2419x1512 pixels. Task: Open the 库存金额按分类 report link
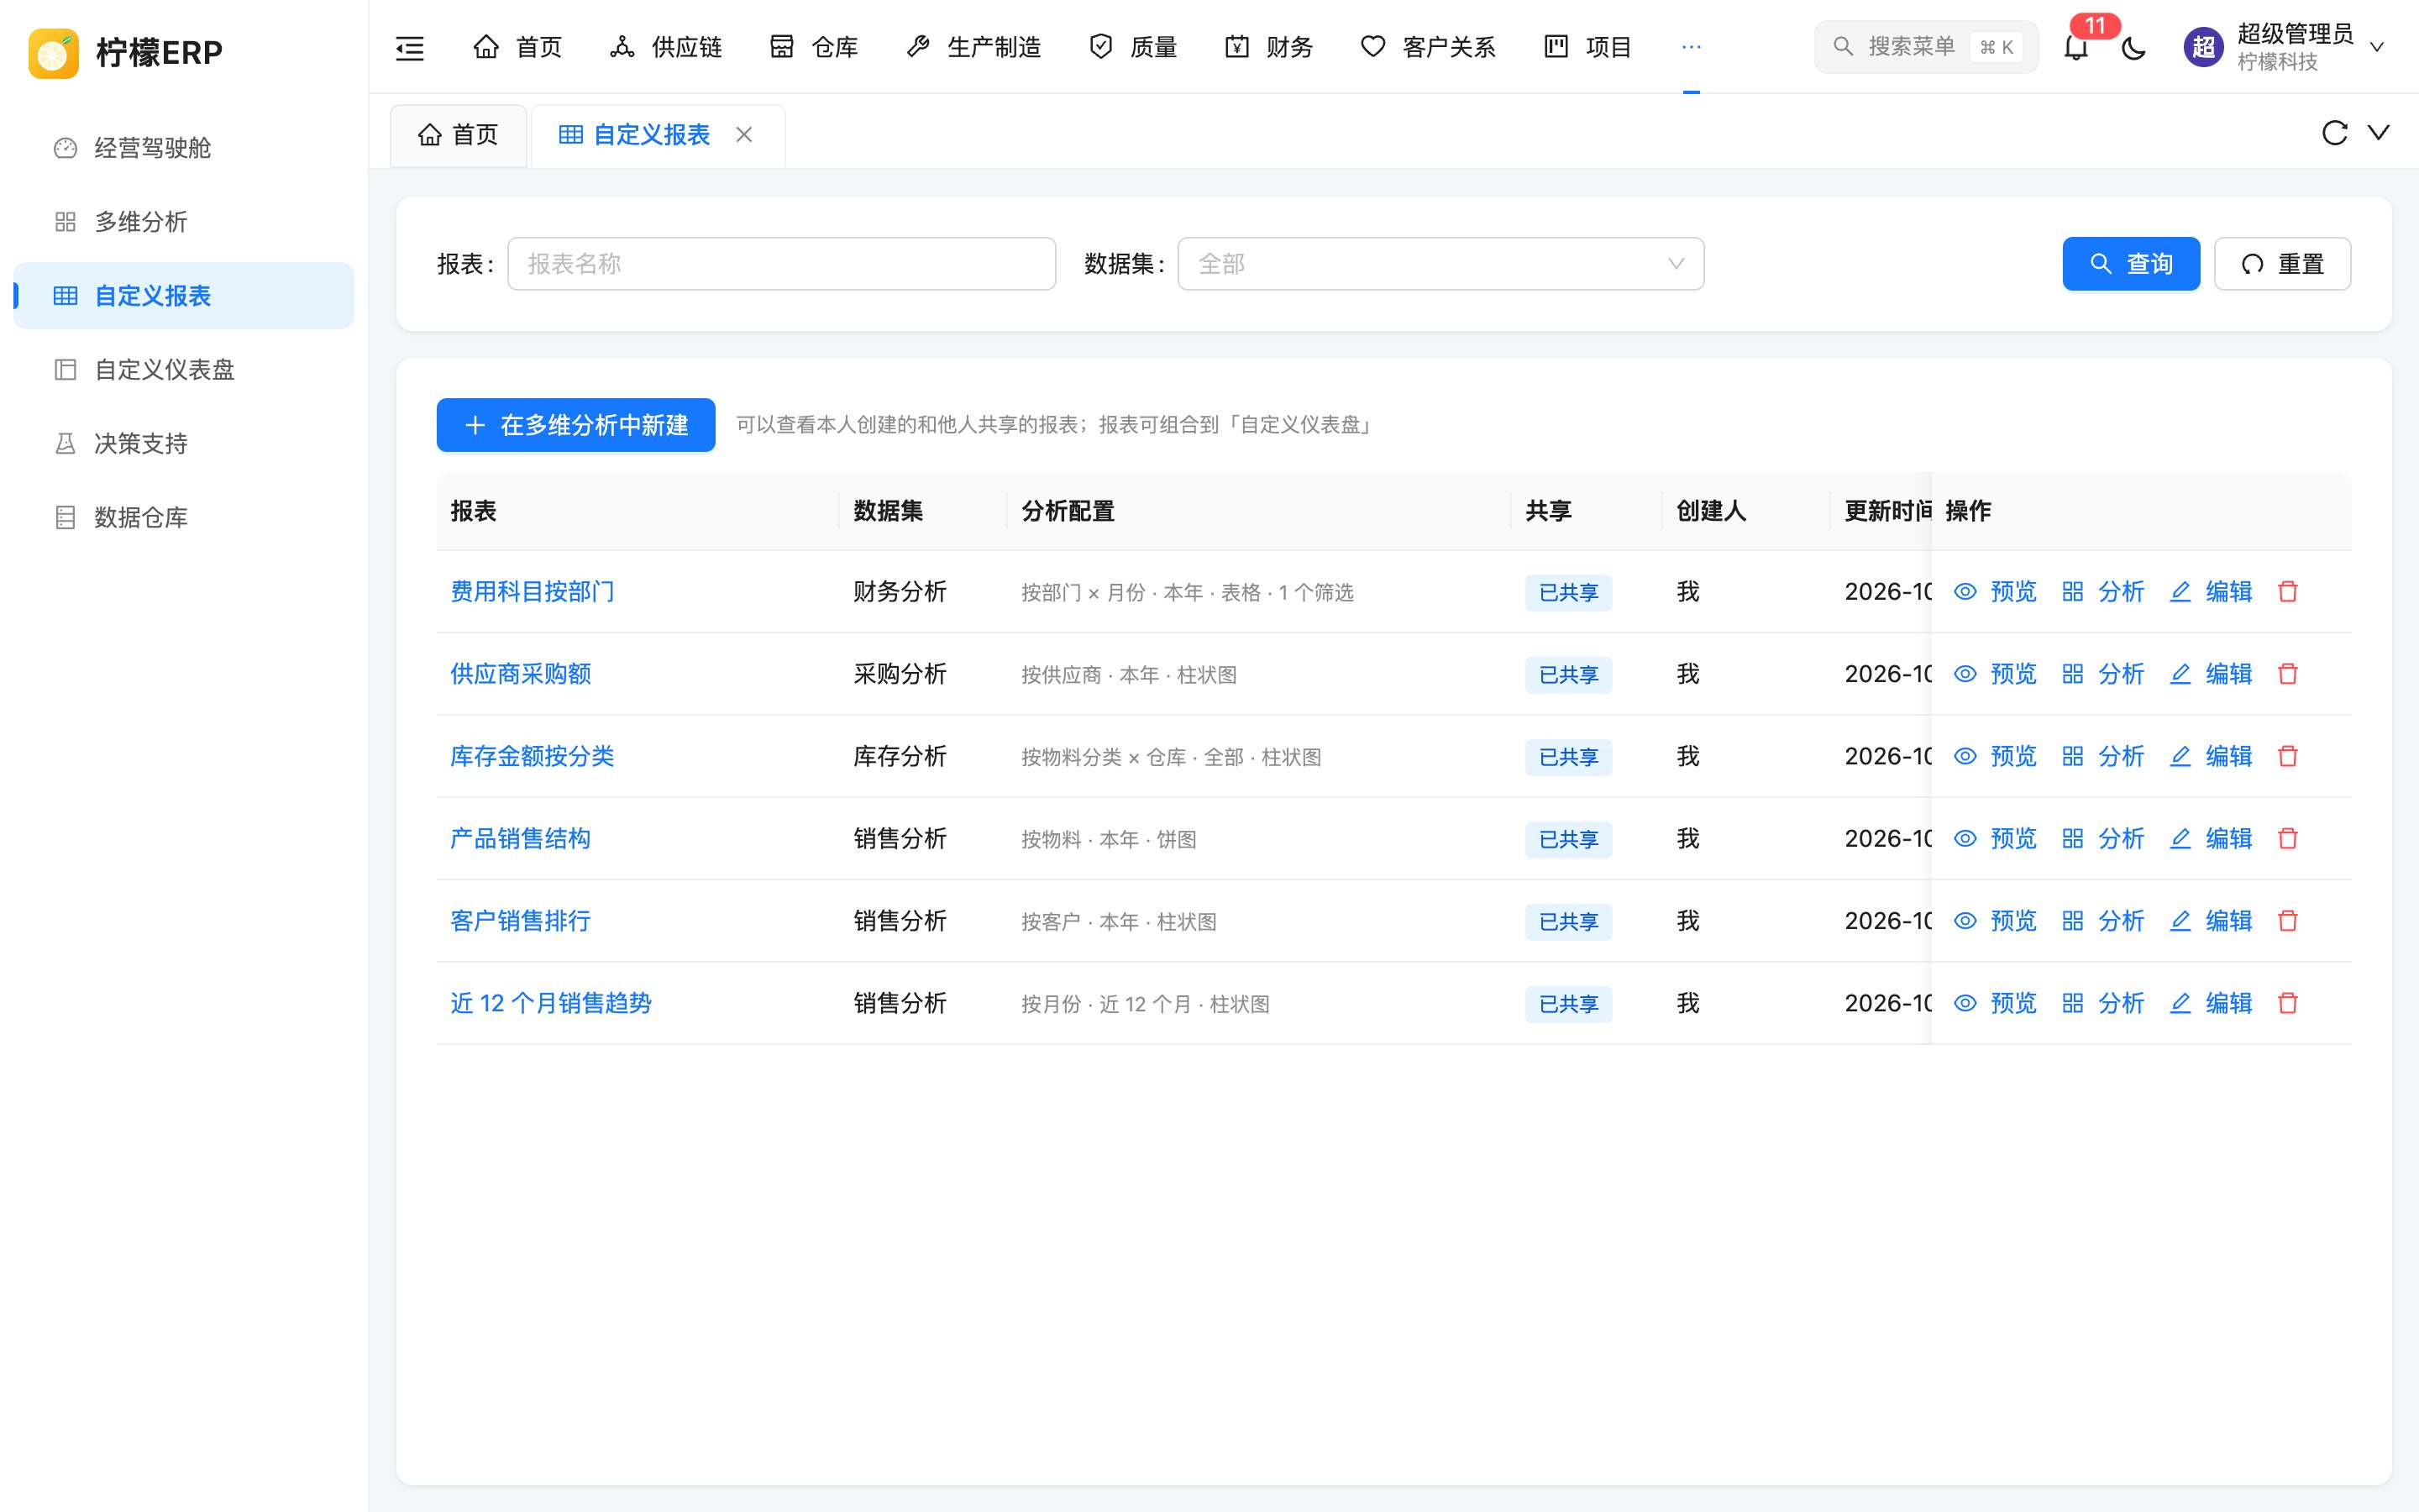point(532,756)
